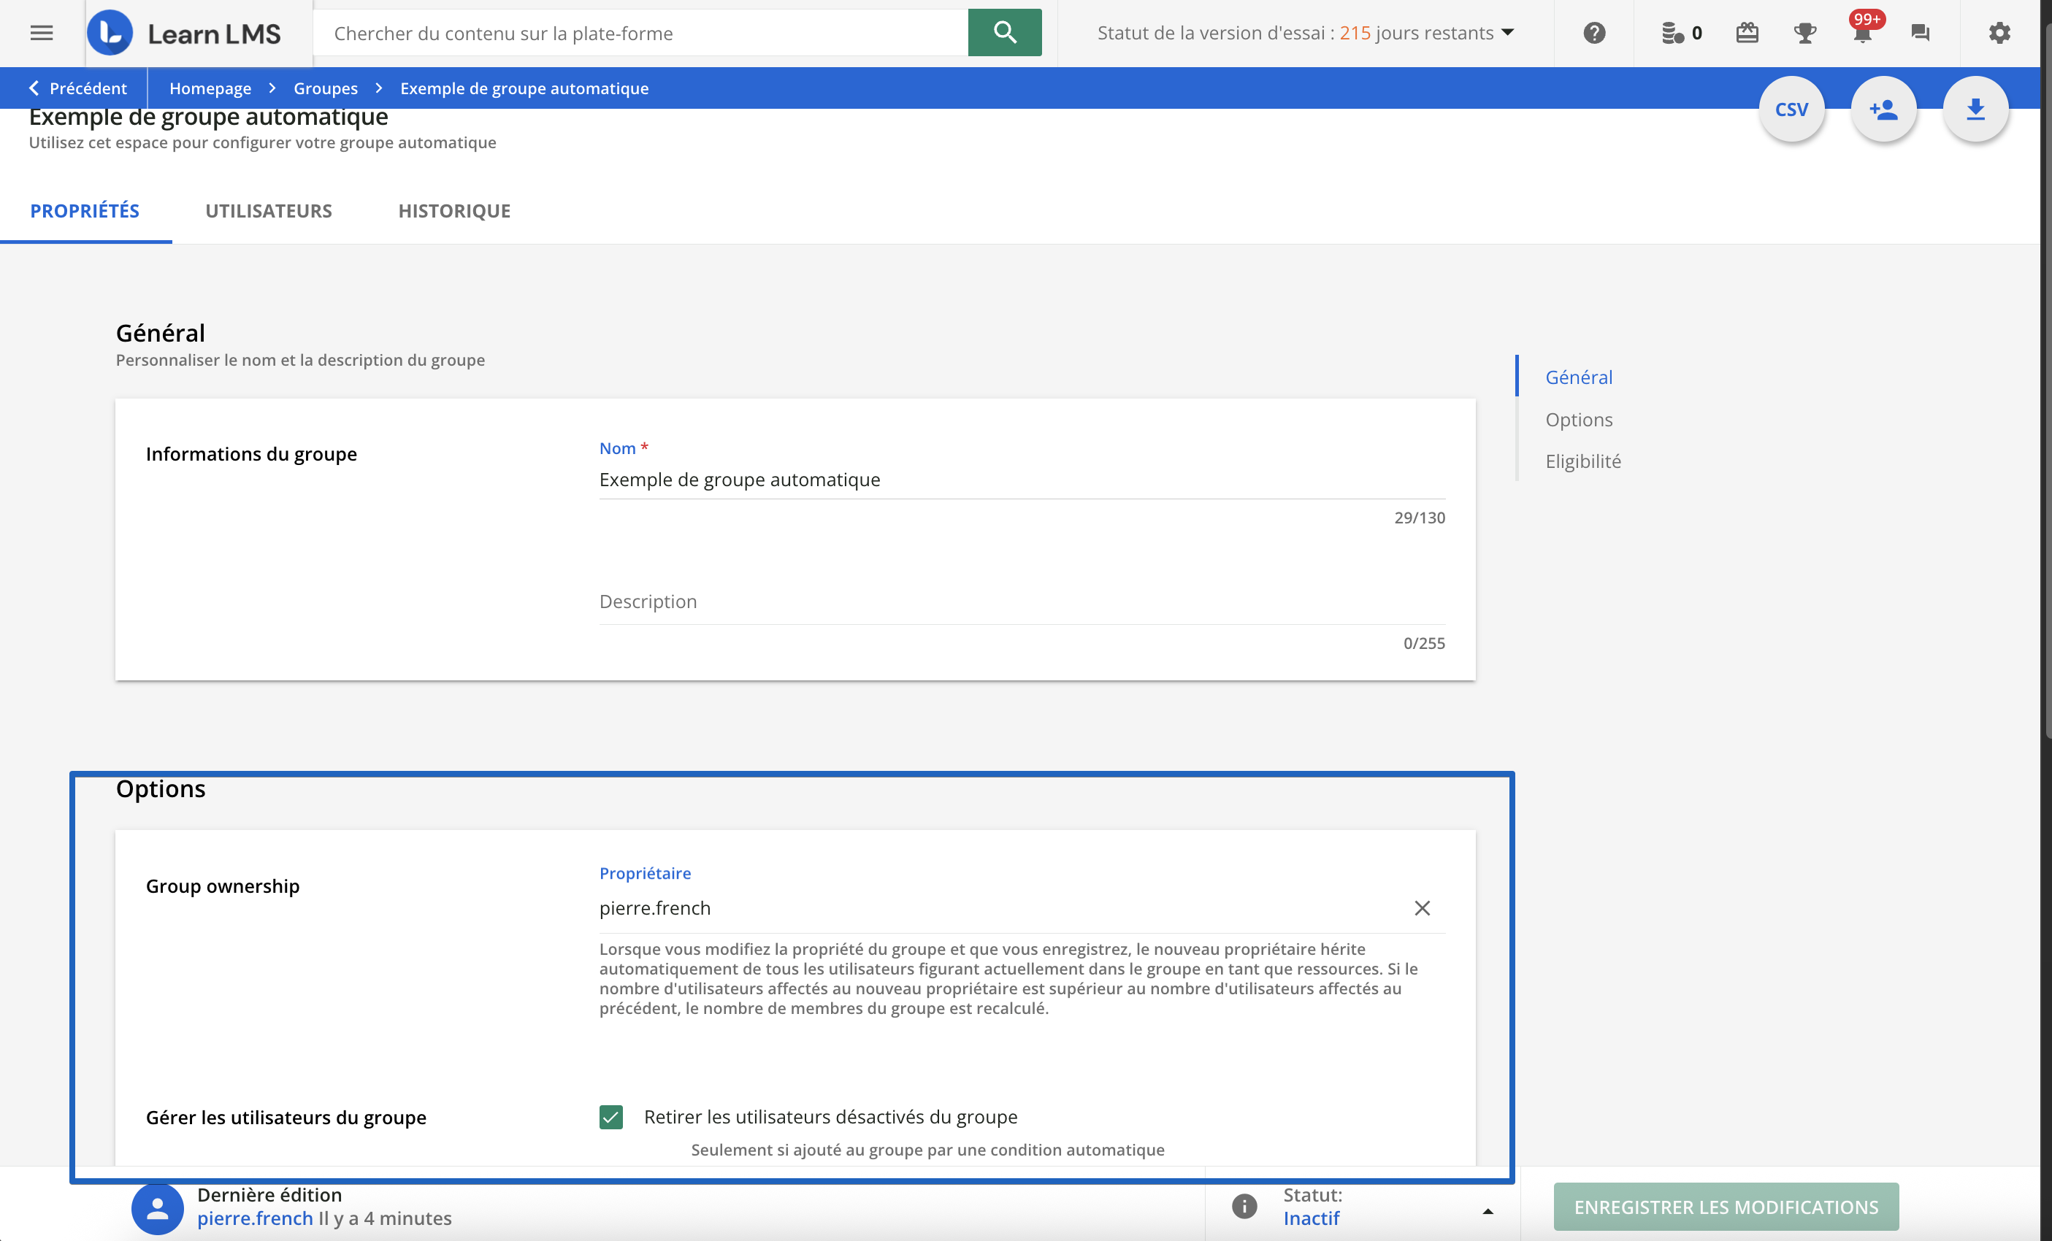Click the Description input field
The height and width of the screenshot is (1241, 2052).
(x=1022, y=602)
